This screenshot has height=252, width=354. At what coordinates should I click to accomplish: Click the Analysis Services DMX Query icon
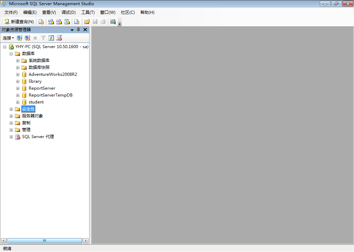pos(59,21)
